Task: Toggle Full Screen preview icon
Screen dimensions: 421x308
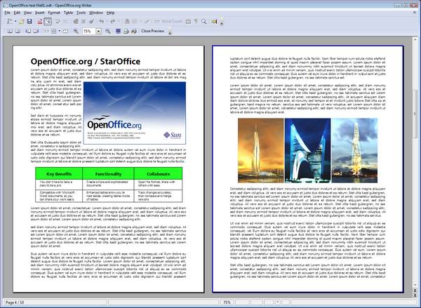Action: 118,31
